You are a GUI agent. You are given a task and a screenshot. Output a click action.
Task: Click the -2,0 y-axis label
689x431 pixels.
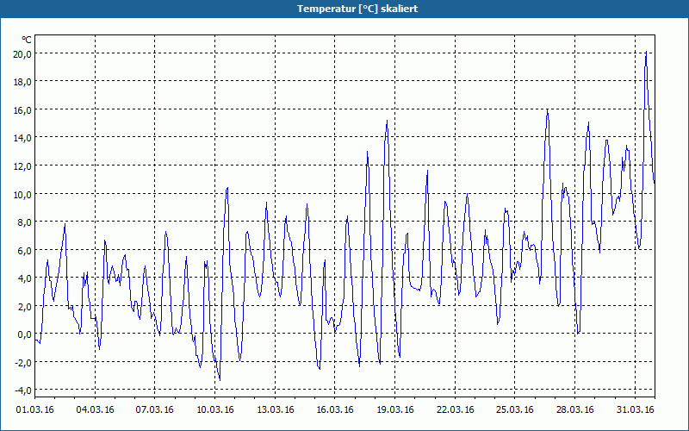click(x=23, y=362)
